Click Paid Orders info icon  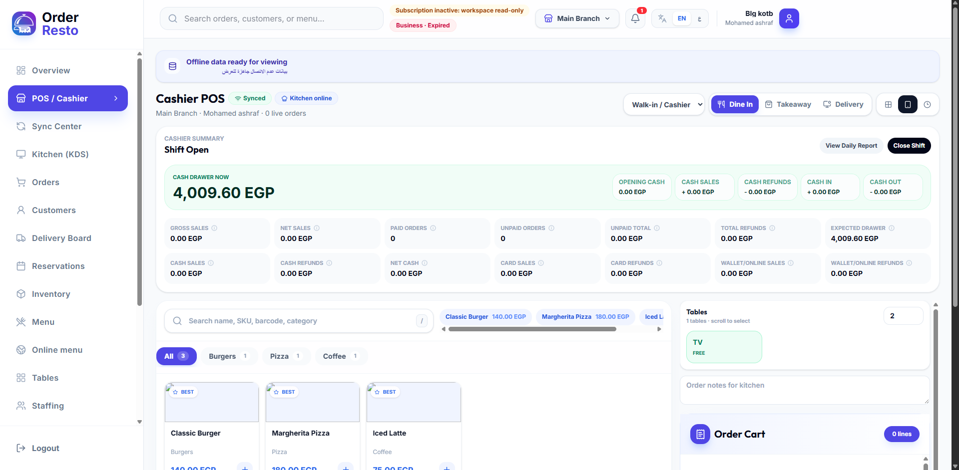pyautogui.click(x=433, y=228)
